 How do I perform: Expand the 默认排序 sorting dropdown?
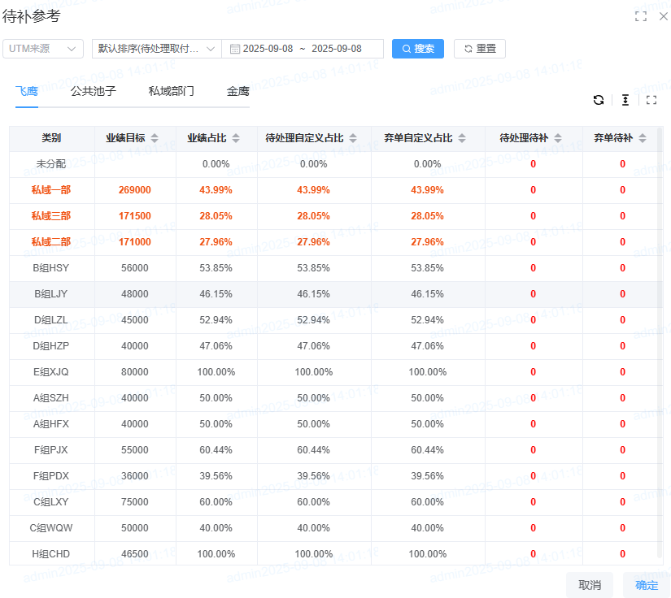click(x=156, y=49)
